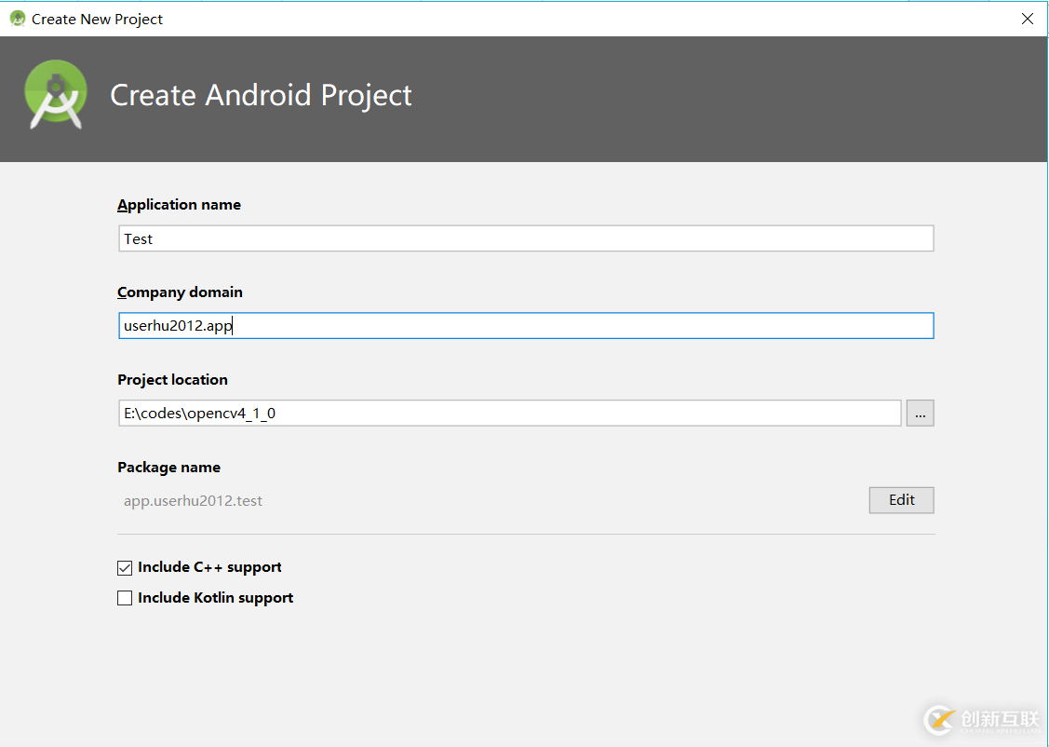Click the Package name label
This screenshot has width=1049, height=747.
click(x=168, y=467)
